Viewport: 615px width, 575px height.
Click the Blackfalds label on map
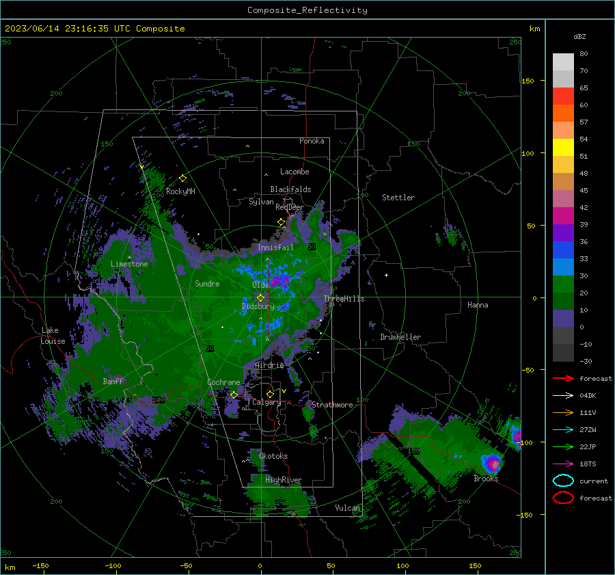coord(290,189)
